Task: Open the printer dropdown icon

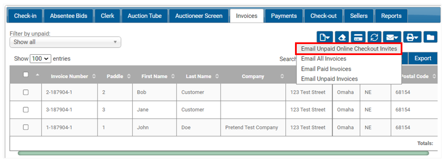Action: (412, 37)
